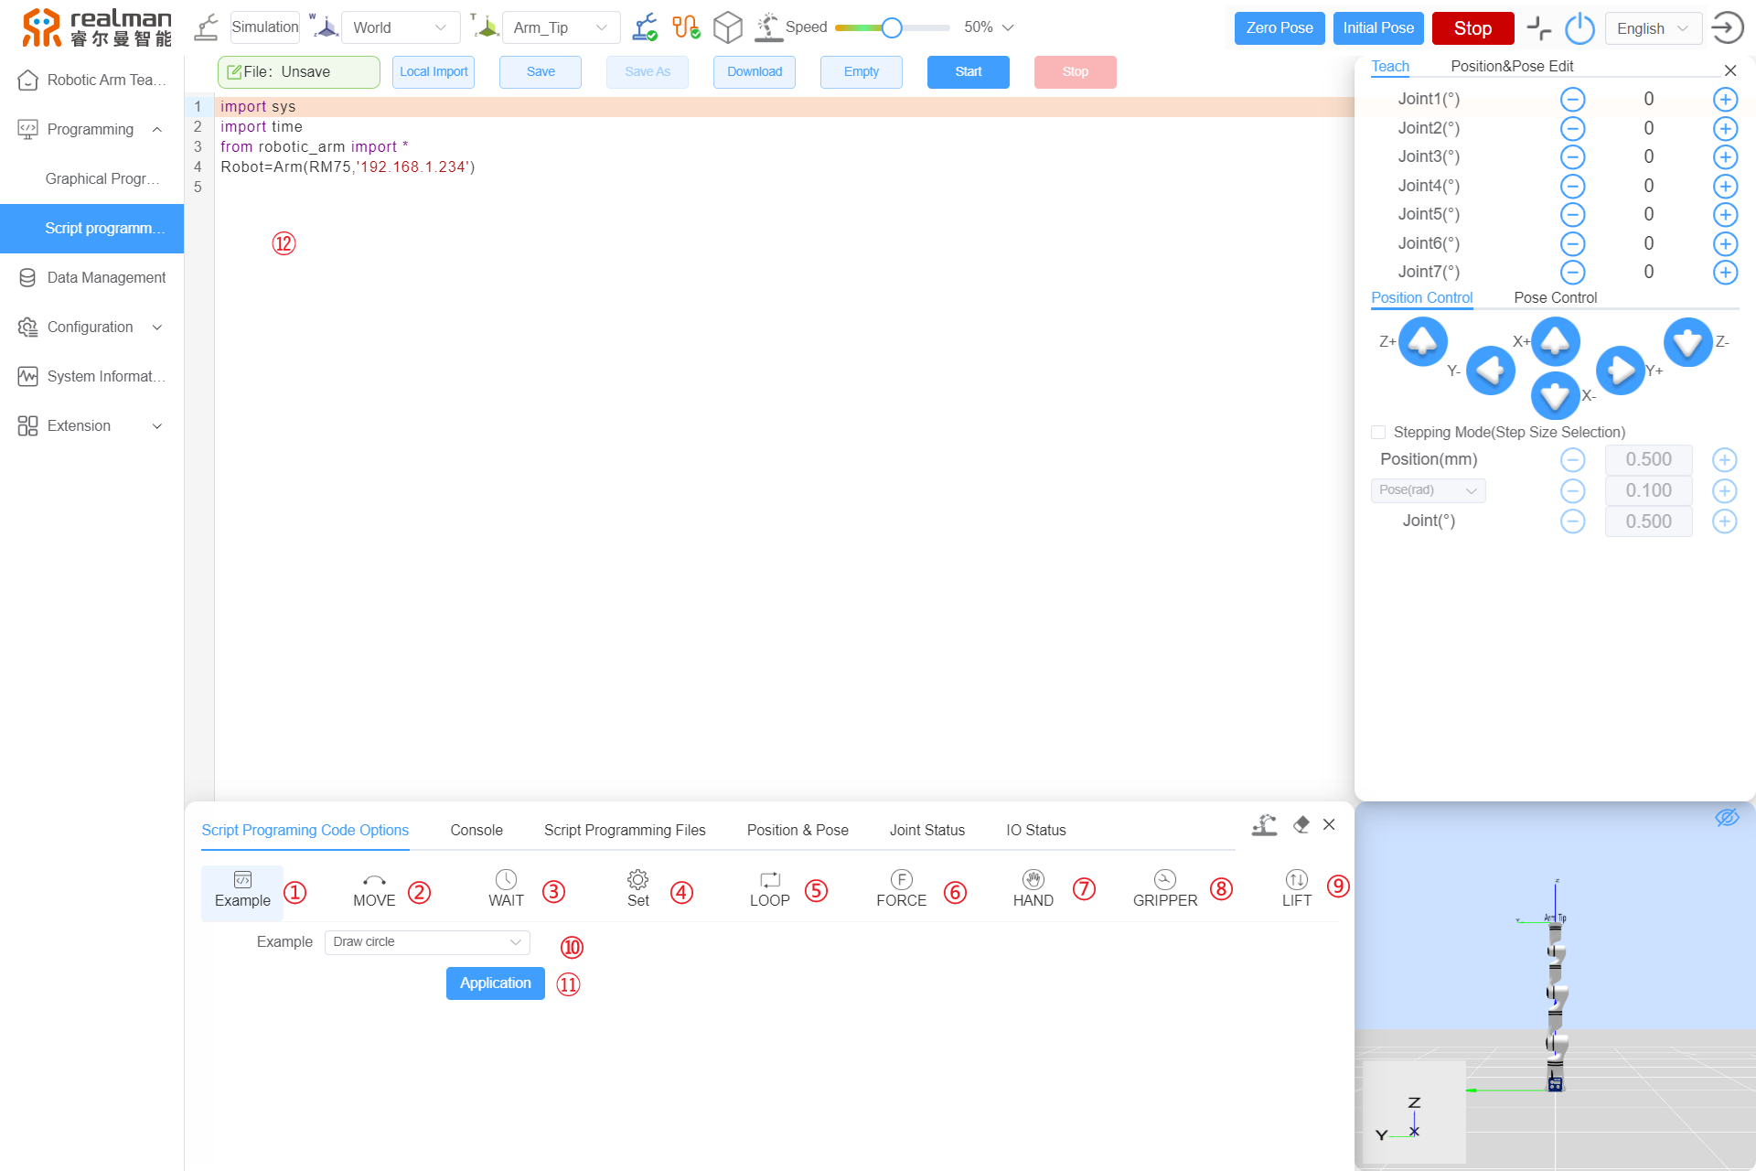Screen dimensions: 1756x1171
Task: Click the WAIT script code icon
Action: pos(502,886)
